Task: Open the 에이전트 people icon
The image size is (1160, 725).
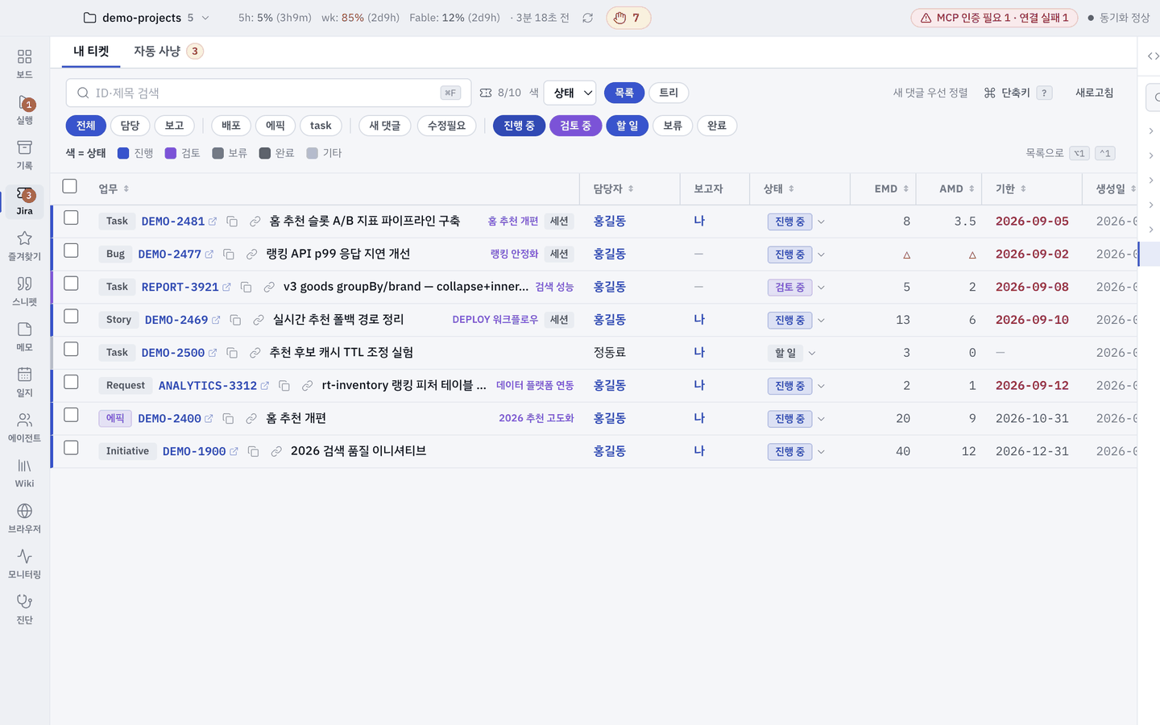Action: (24, 420)
